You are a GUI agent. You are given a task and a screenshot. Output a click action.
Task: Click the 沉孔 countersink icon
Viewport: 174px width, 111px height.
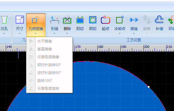[4, 20]
